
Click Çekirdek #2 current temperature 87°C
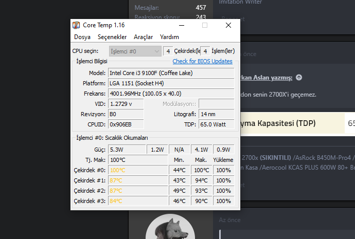[x=138, y=191]
